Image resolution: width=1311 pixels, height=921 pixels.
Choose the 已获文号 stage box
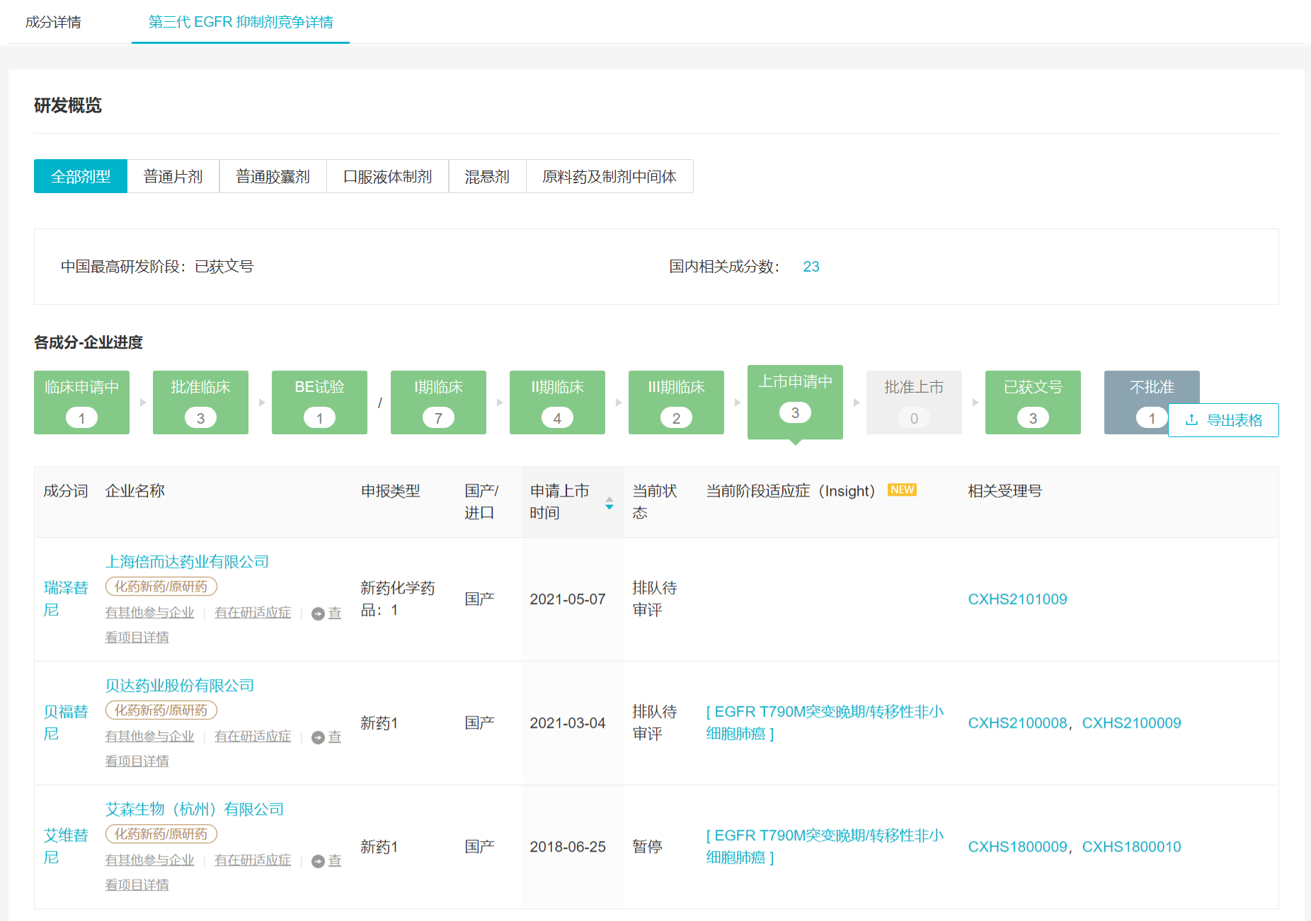(x=1033, y=402)
